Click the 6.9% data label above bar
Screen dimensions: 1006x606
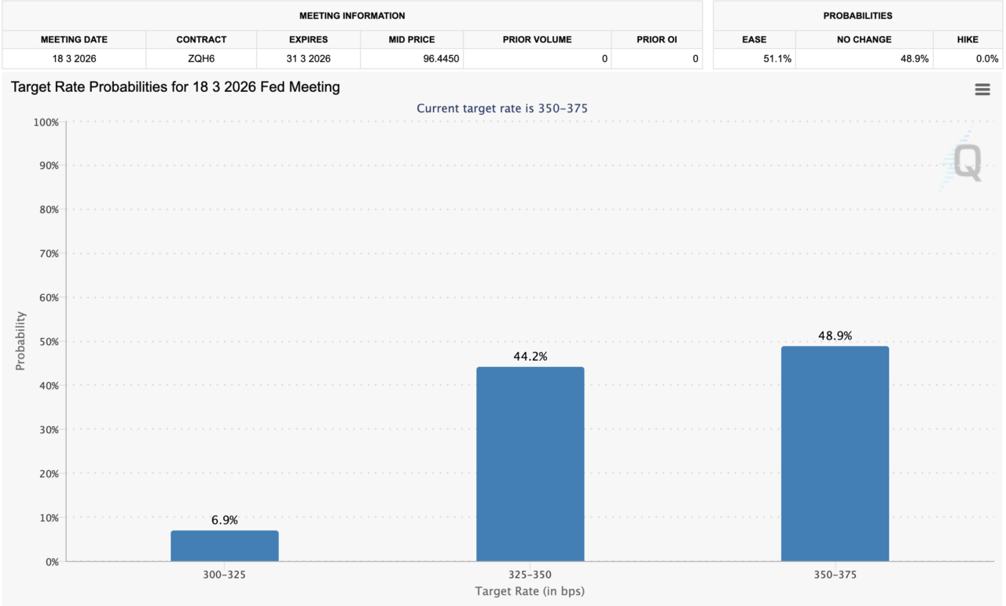click(225, 520)
